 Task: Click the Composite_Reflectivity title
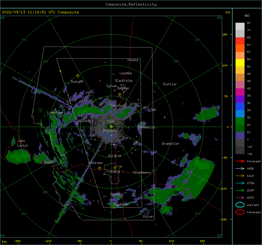(131, 4)
